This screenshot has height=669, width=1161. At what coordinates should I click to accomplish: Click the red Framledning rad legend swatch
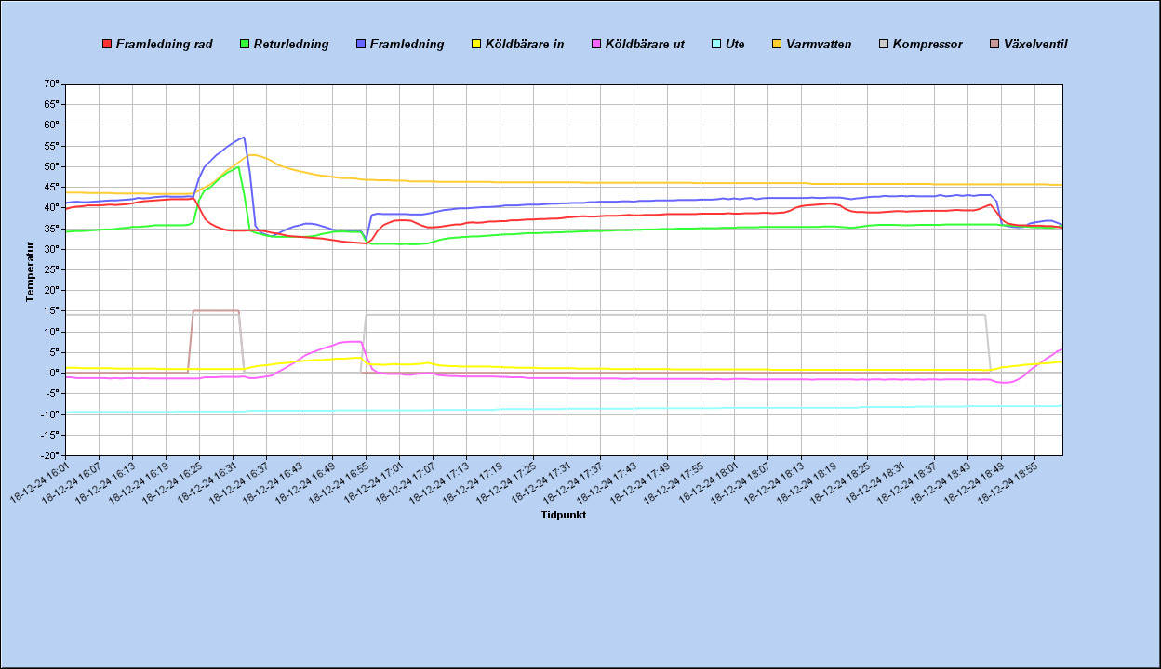pyautogui.click(x=107, y=44)
